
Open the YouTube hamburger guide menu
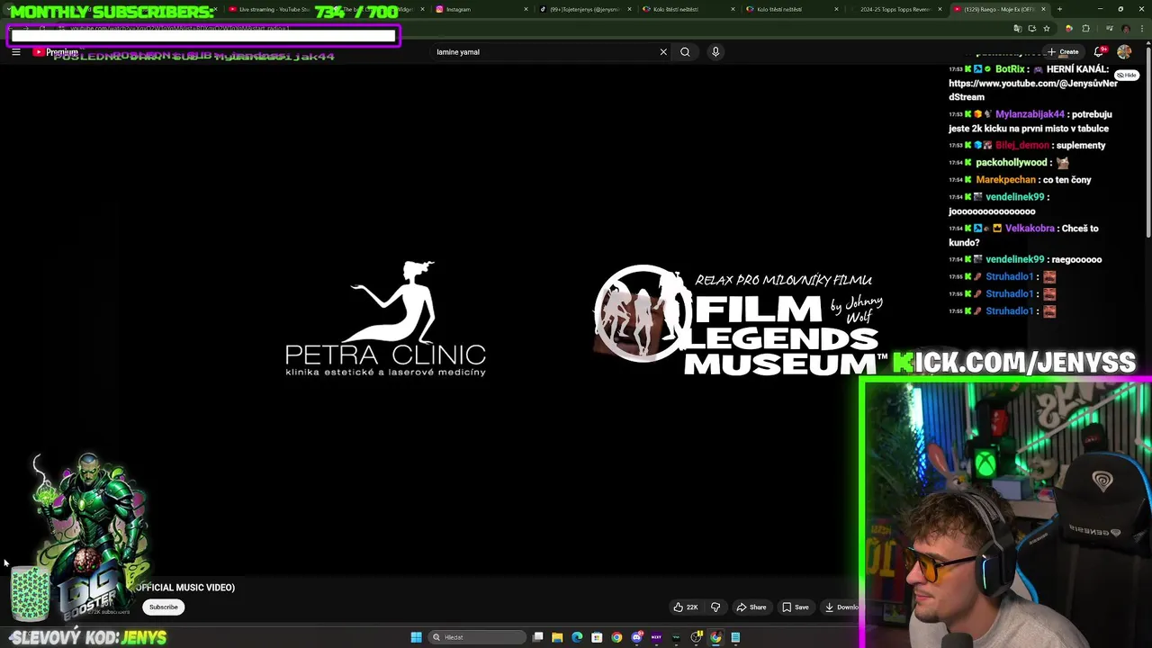coord(16,52)
